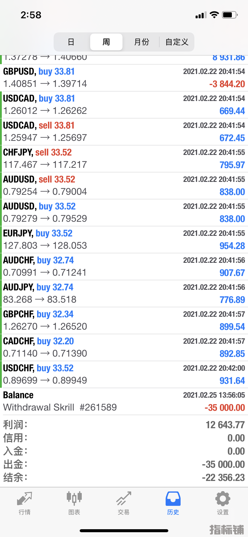The image size is (248, 537).
Task: Open the 图表 chart candlestick icon
Action: pos(74,499)
